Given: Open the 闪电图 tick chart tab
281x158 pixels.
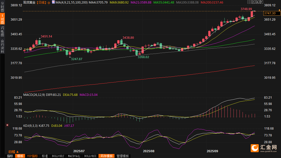Looking at the screenshot, I should (2, 31).
